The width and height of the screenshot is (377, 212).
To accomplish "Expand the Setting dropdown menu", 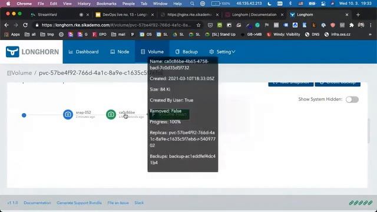I will tap(222, 52).
